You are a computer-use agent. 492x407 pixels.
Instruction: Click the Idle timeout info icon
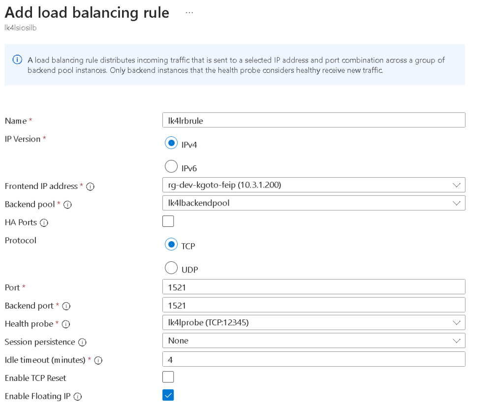click(98, 360)
